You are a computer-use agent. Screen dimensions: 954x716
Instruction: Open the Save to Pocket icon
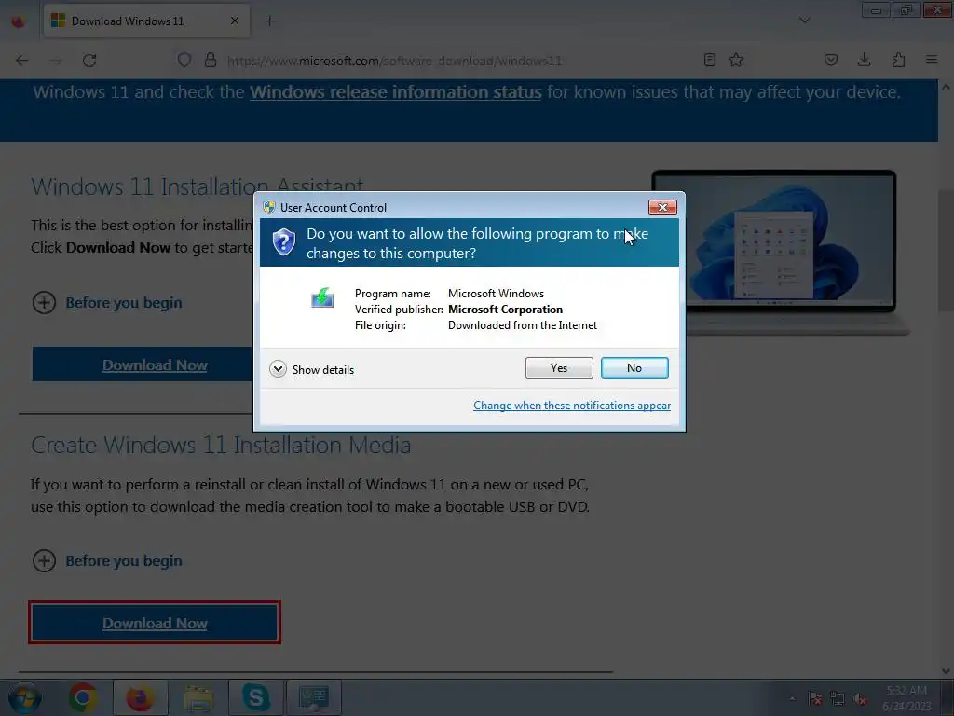coord(830,60)
